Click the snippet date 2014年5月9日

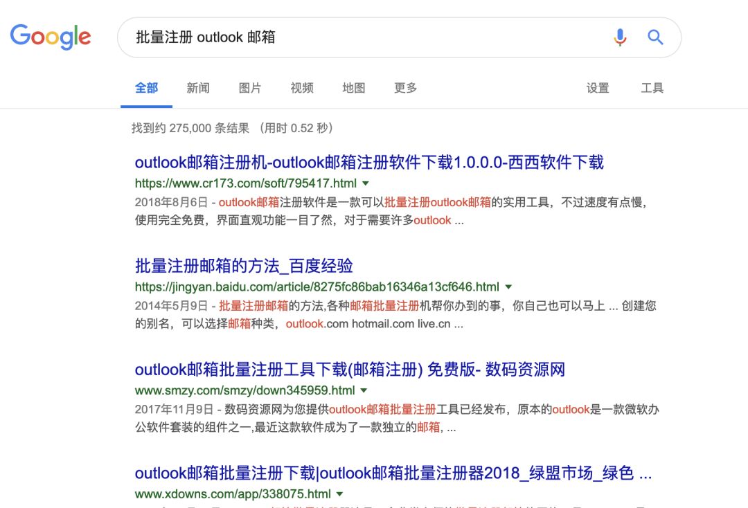point(171,306)
